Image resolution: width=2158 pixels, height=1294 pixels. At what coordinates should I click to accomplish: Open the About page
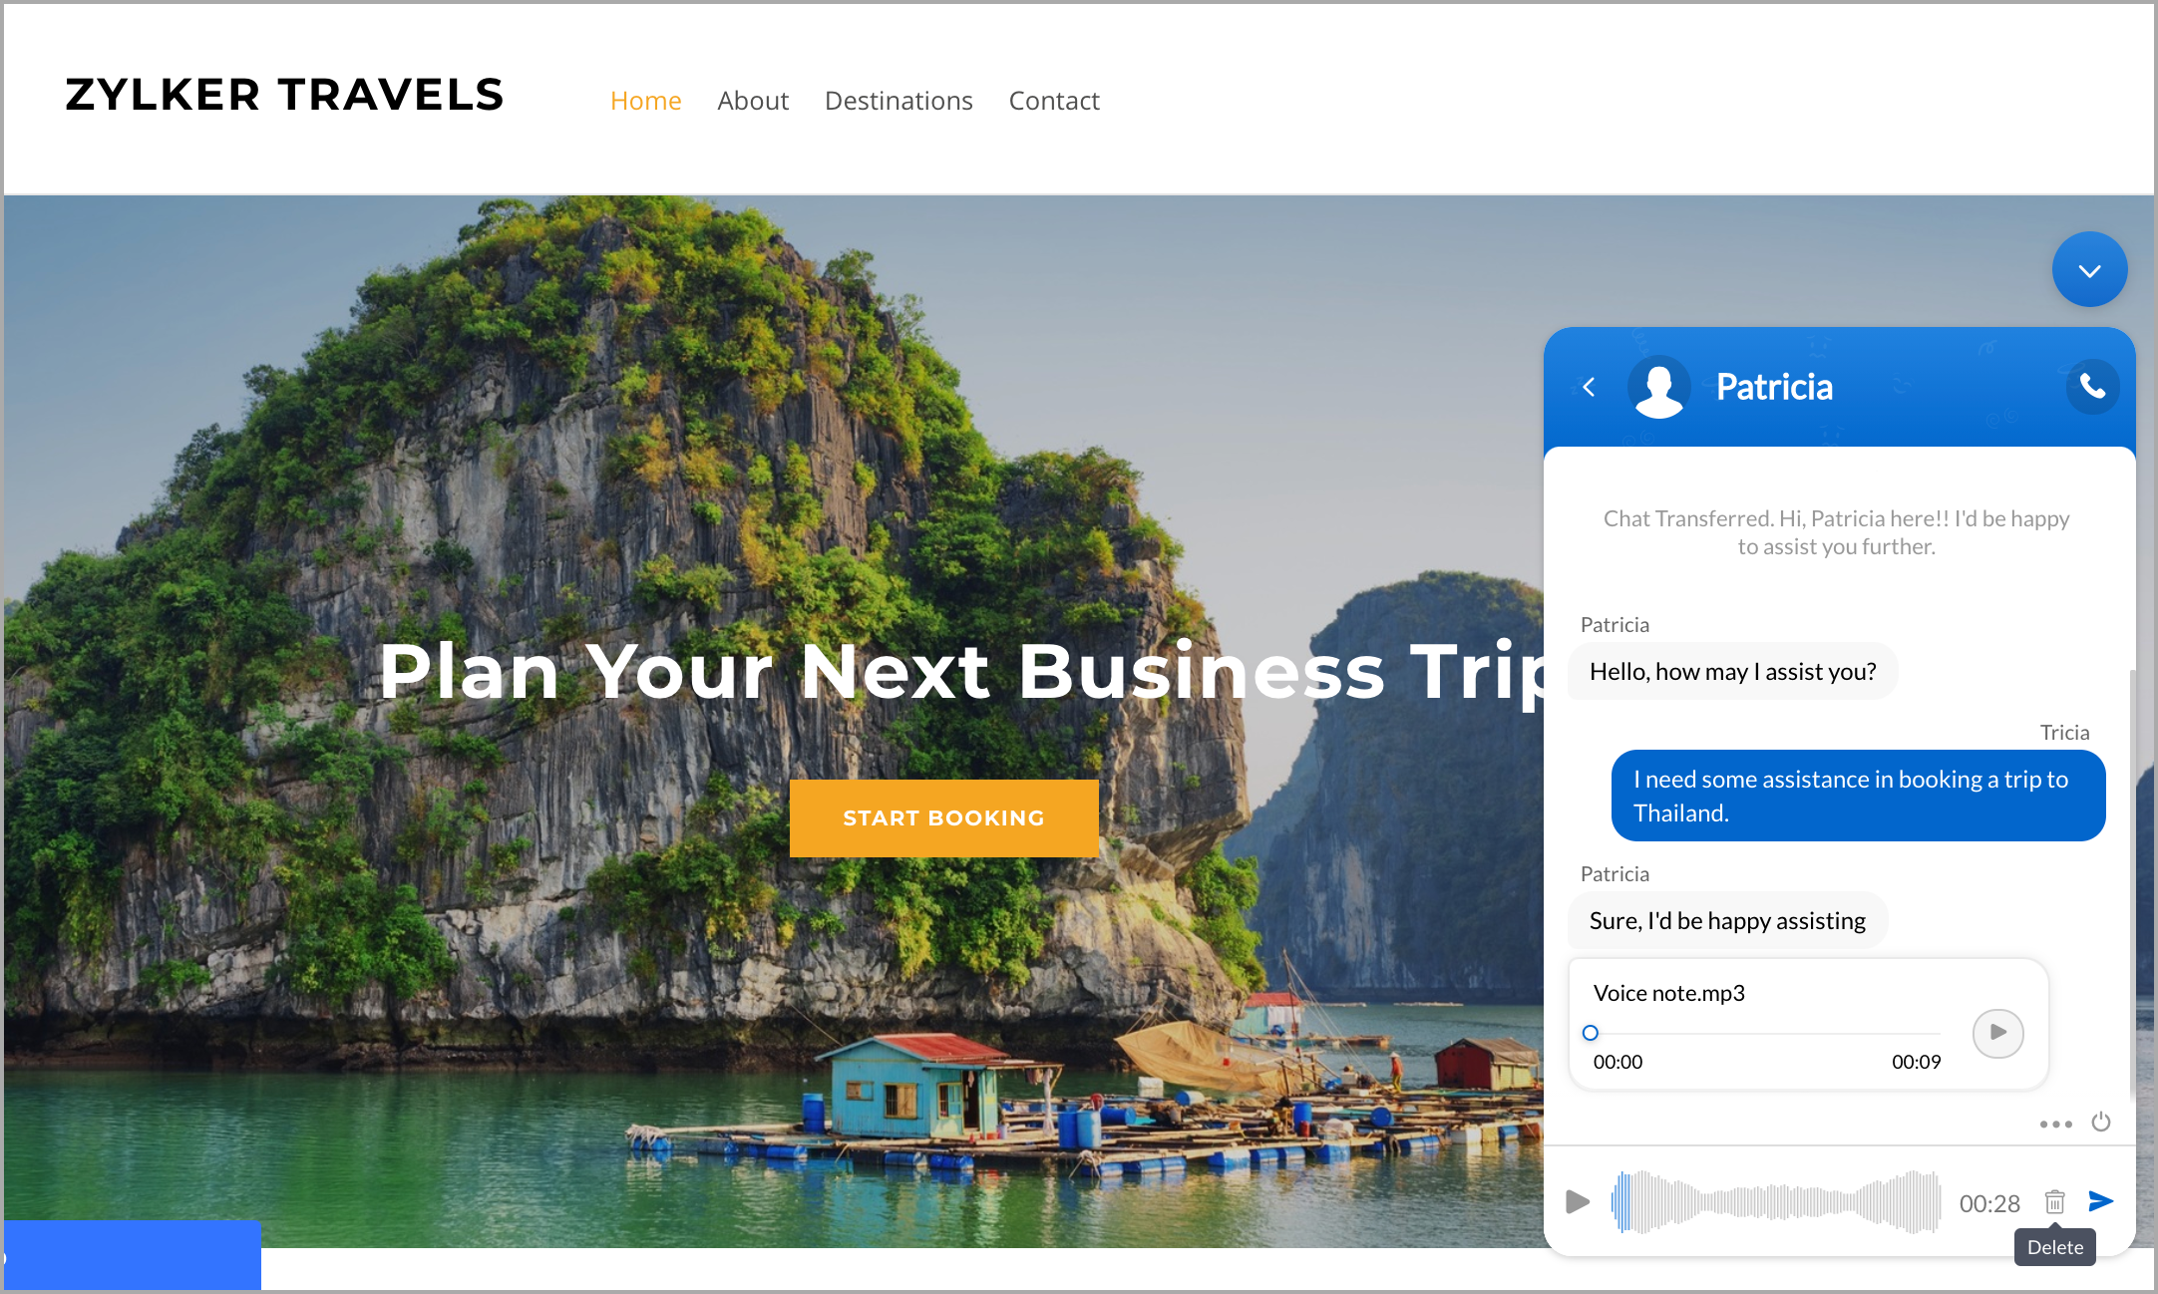pos(753,101)
